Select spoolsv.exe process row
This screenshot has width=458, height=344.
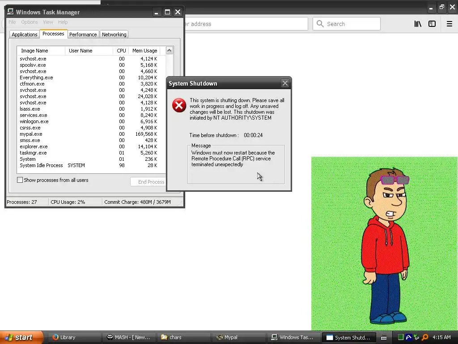[x=91, y=65]
